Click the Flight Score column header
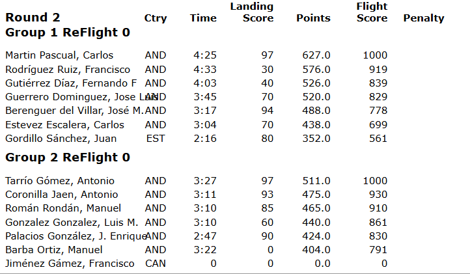 [x=372, y=12]
